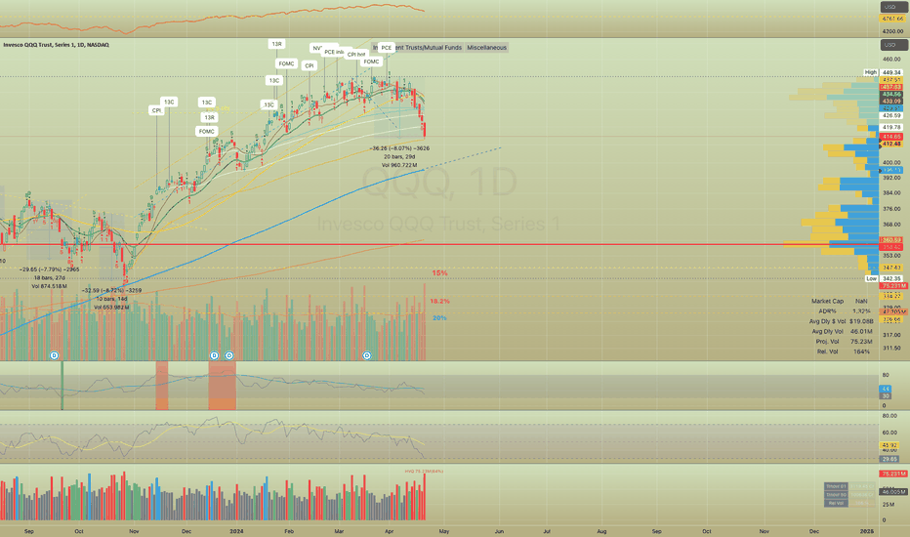Click the May label on time axis
910x537 pixels.
[444, 531]
